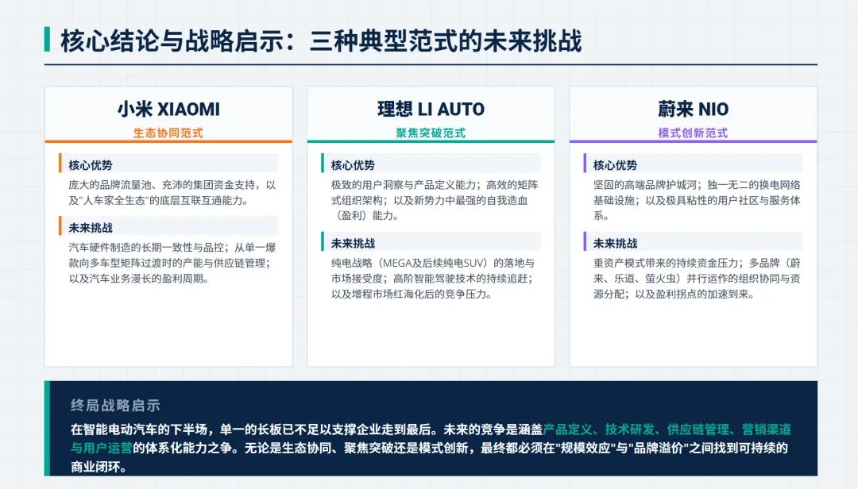Select the 理想 LI AUTO card heading
Viewport: 858px width, 489px height.
pyautogui.click(x=431, y=110)
